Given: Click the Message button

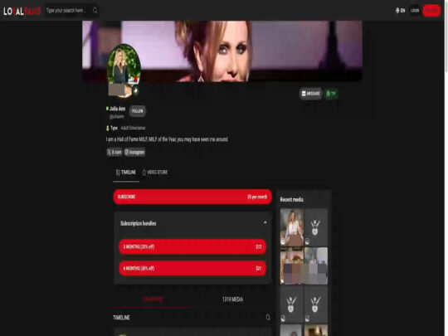Looking at the screenshot, I should point(310,94).
